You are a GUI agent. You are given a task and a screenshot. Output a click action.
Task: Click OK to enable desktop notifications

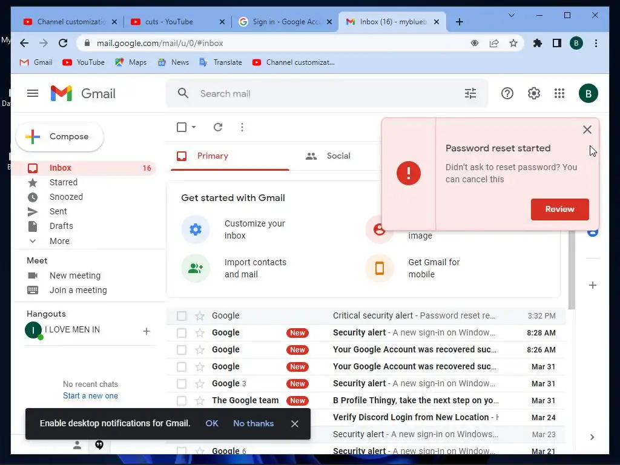211,423
